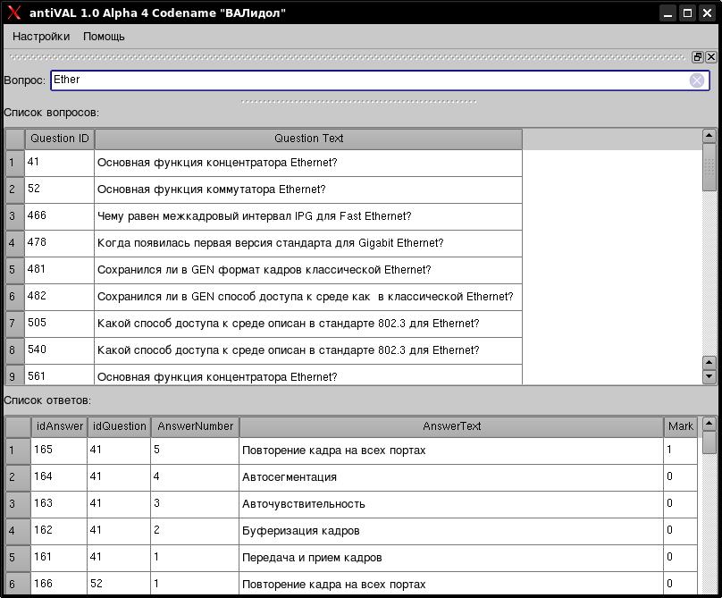The width and height of the screenshot is (722, 598).
Task: Click the answers list scrollbar thumb
Action: (709, 442)
